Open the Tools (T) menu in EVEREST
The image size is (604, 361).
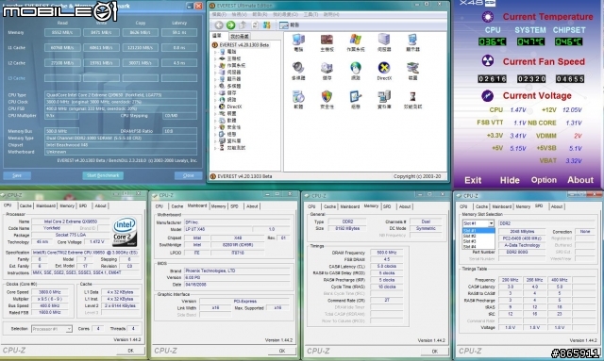point(310,15)
